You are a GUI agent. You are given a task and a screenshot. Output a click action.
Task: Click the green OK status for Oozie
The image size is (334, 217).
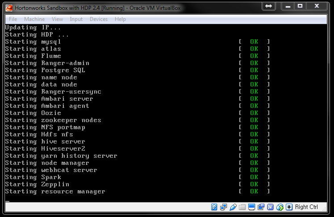254,113
